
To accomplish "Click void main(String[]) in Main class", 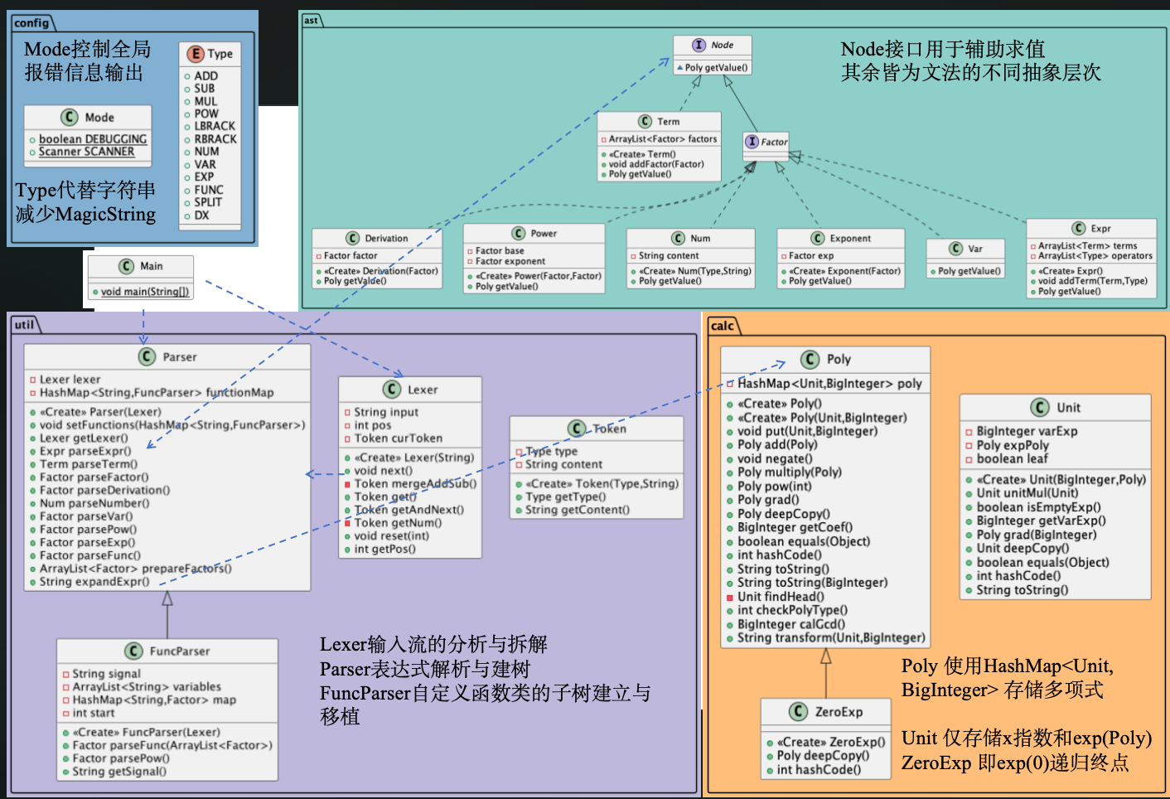I will coord(145,292).
